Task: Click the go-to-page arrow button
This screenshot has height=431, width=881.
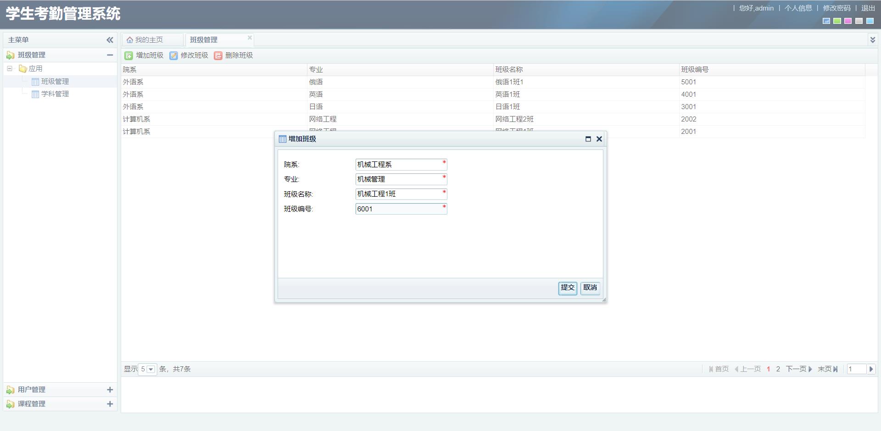Action: coord(871,369)
